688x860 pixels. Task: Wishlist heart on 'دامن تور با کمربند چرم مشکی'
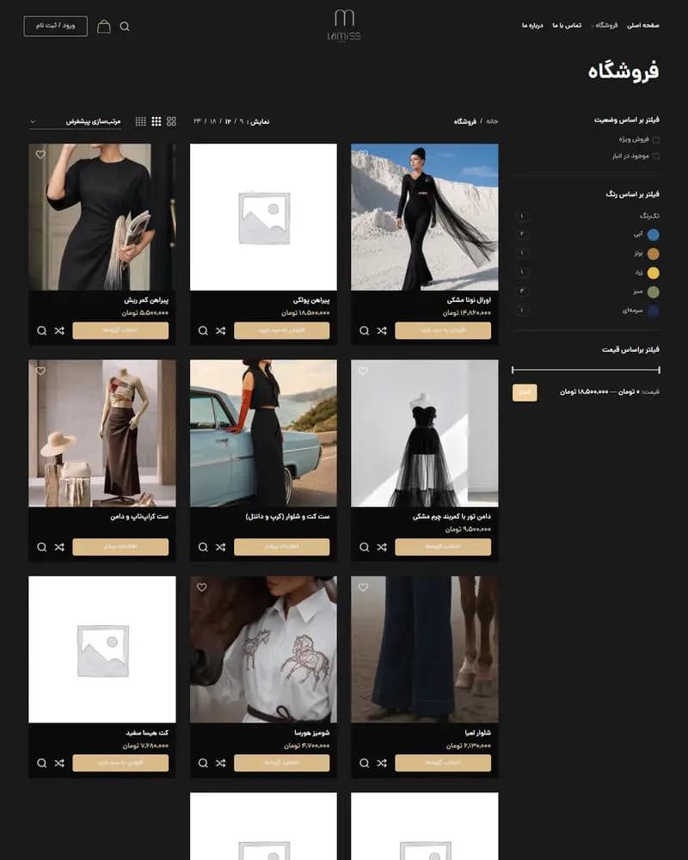point(363,371)
